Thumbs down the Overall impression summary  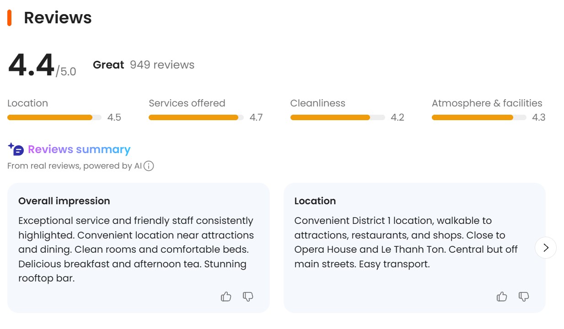click(x=248, y=297)
